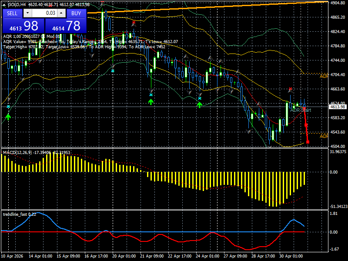
Task: Click the sell price 4613 98 tile
Action: click(23, 26)
